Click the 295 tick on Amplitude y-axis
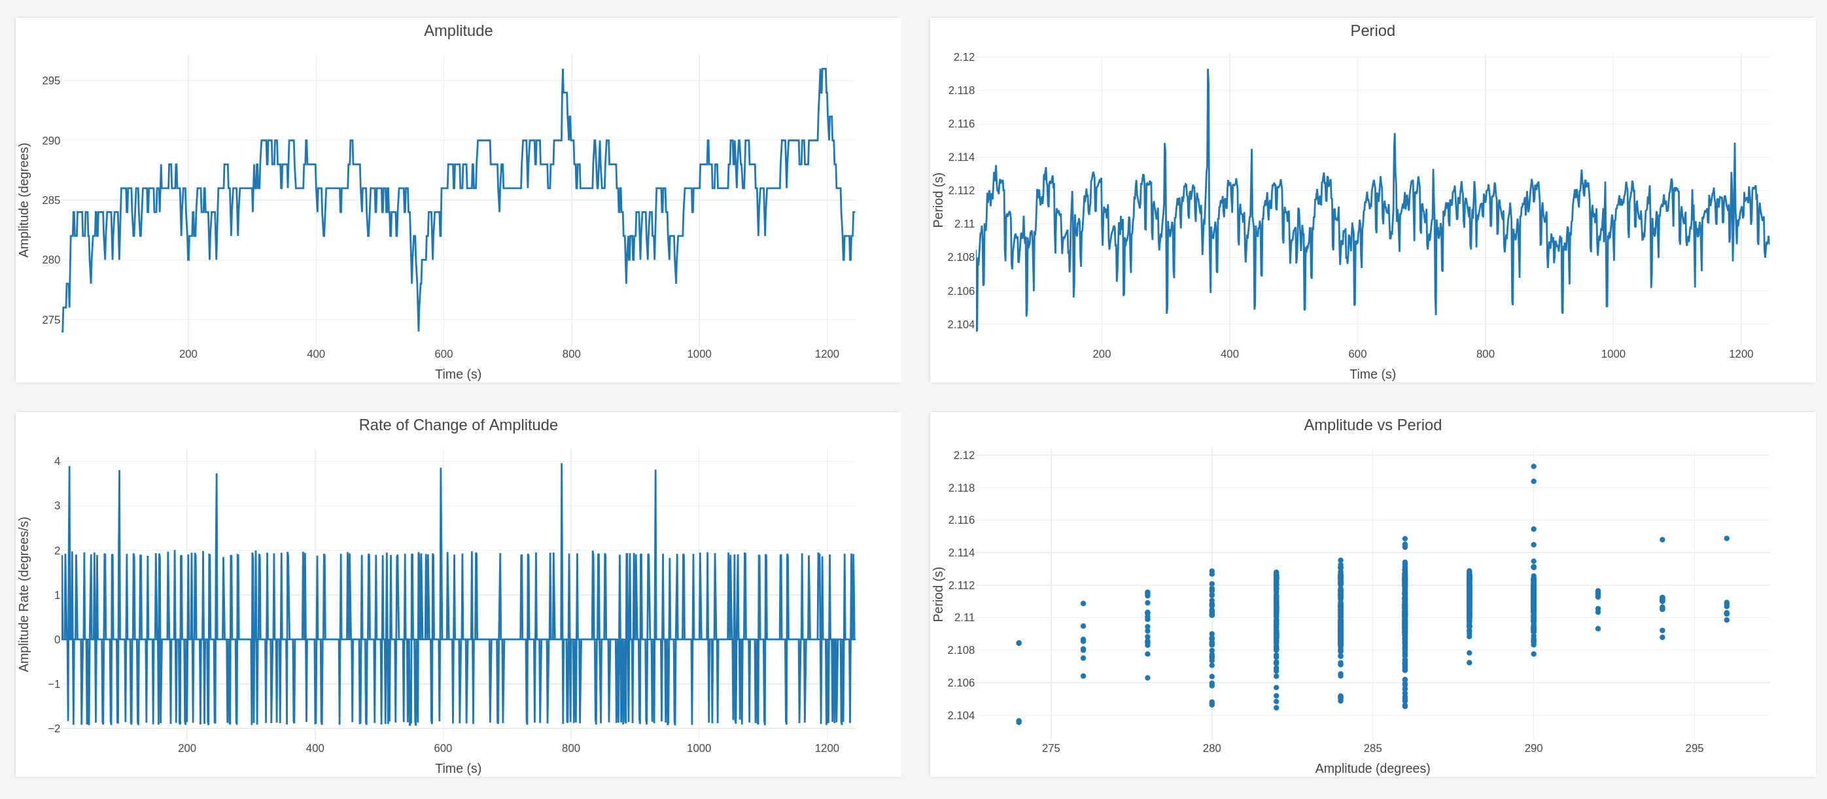This screenshot has height=799, width=1827. point(51,81)
